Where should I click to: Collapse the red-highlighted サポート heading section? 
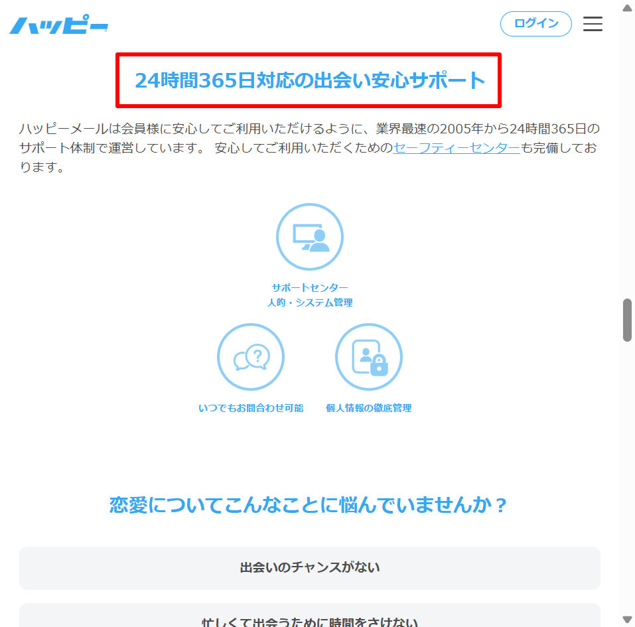click(x=309, y=80)
